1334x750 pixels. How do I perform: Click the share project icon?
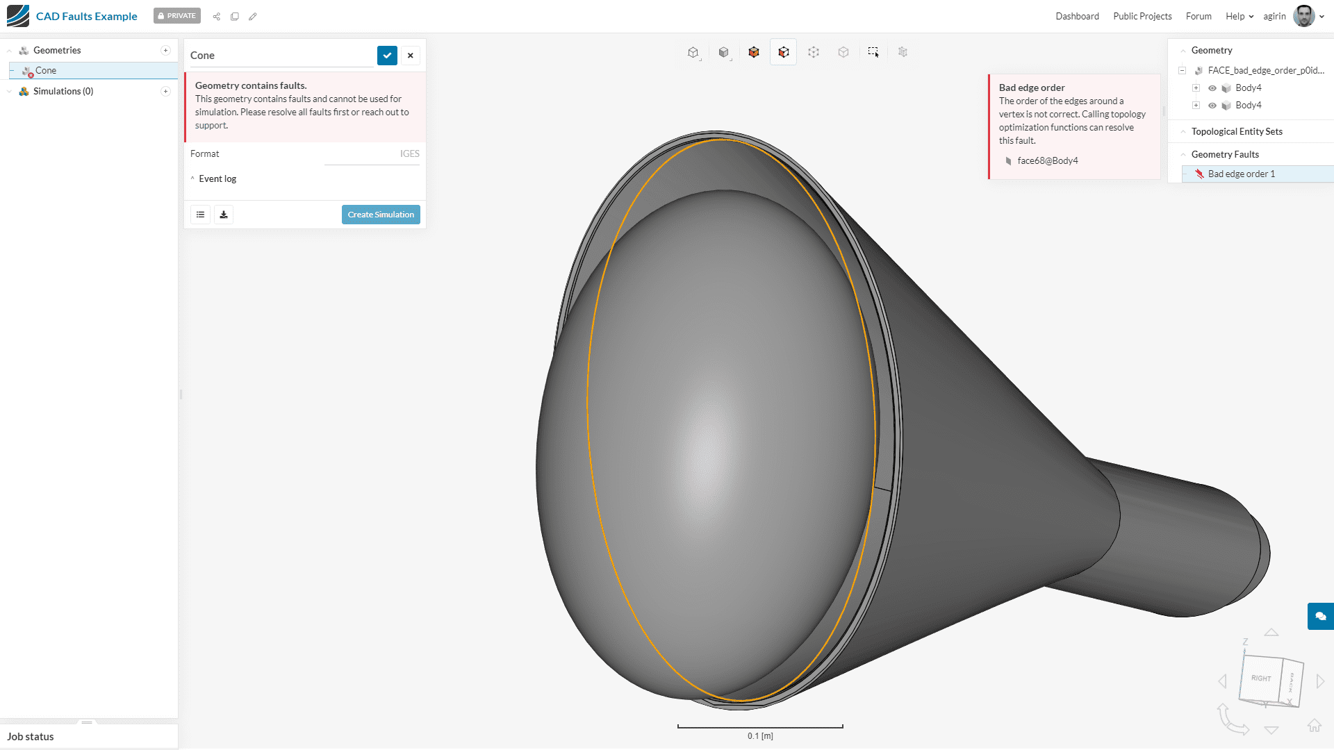pyautogui.click(x=217, y=17)
